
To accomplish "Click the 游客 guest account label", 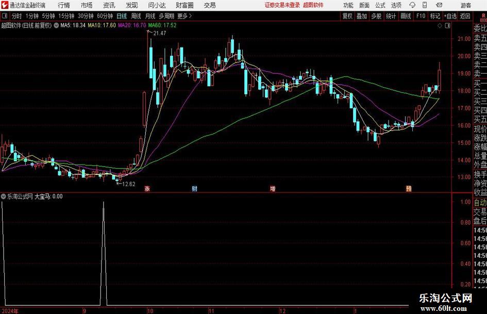I will 466,5.
